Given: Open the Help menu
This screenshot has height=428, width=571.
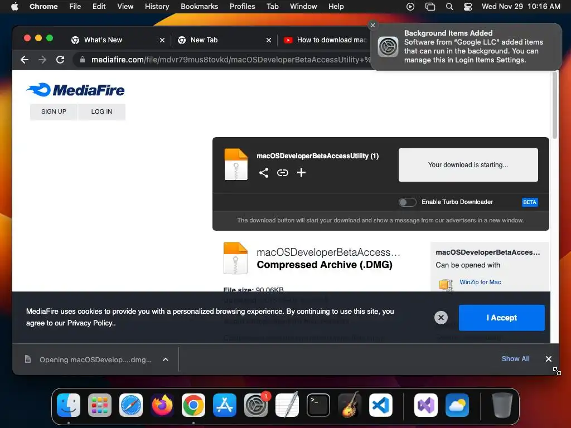Looking at the screenshot, I should [336, 7].
